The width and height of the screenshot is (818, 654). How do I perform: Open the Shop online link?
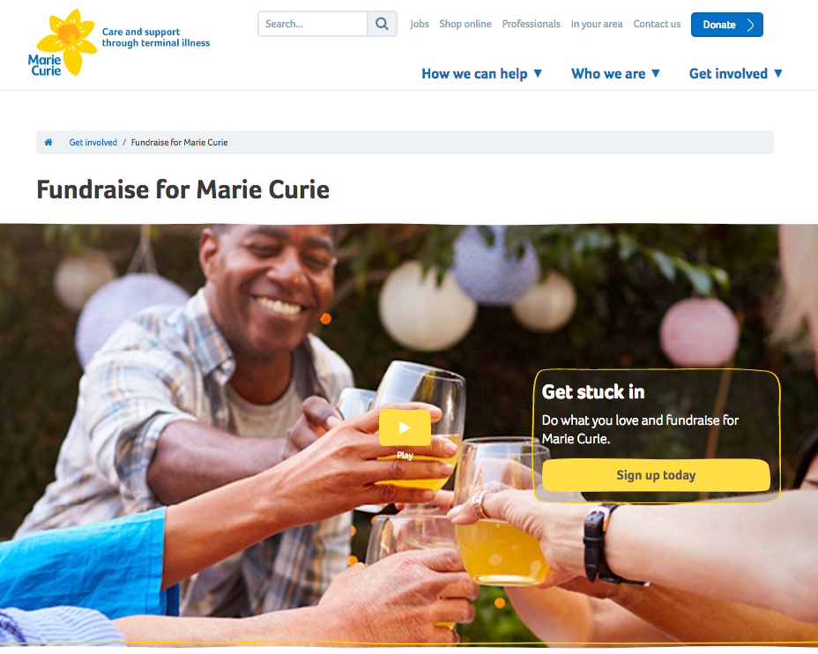tap(465, 24)
